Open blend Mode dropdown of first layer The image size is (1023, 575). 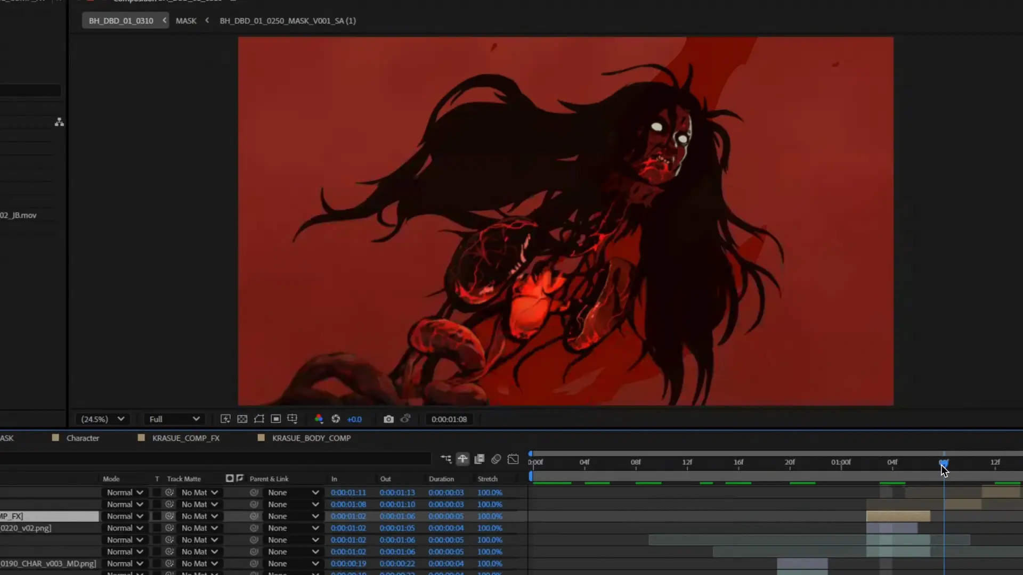pyautogui.click(x=125, y=492)
